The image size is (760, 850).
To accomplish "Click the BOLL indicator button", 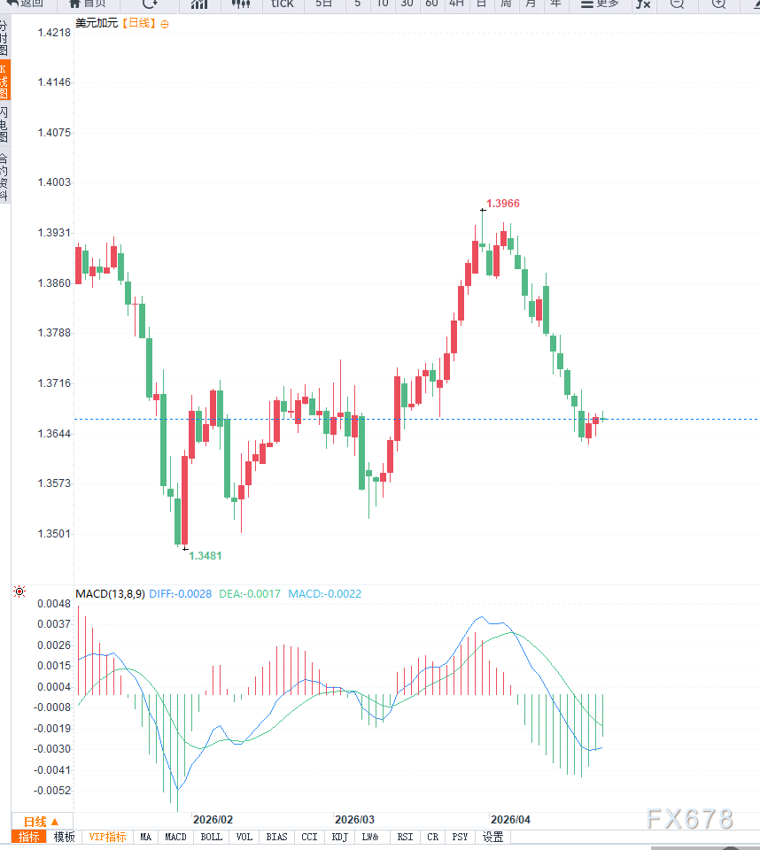I will point(211,837).
